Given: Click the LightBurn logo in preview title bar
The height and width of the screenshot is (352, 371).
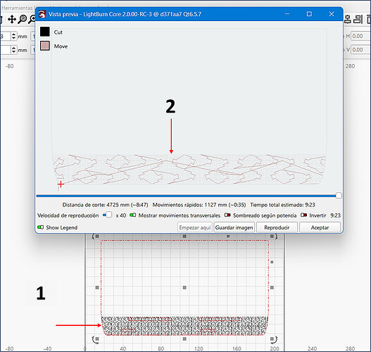Looking at the screenshot, I should (x=42, y=14).
